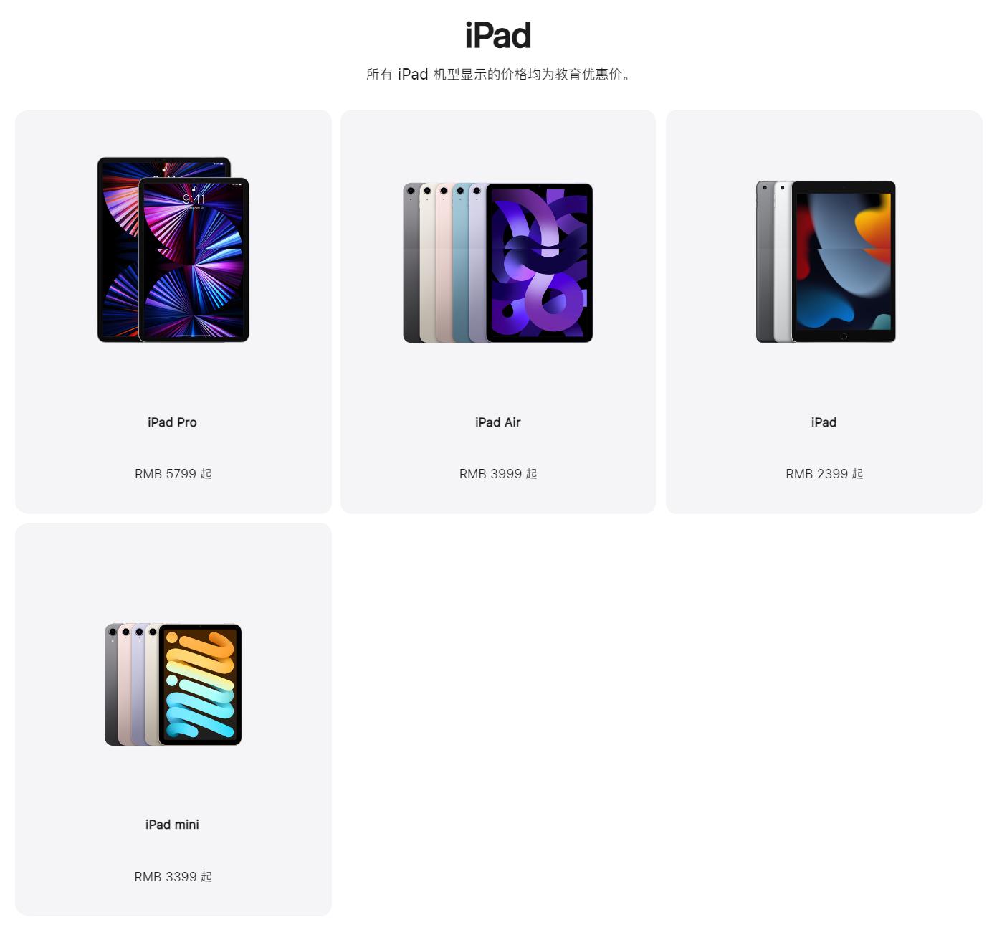This screenshot has width=1002, height=935.
Task: Open the iPad Air product image
Action: [497, 262]
